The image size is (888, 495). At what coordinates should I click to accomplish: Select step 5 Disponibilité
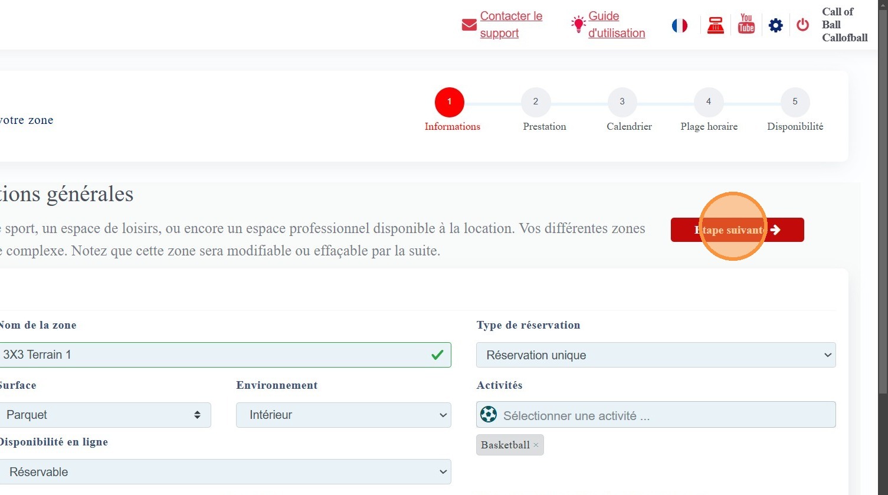tap(794, 102)
